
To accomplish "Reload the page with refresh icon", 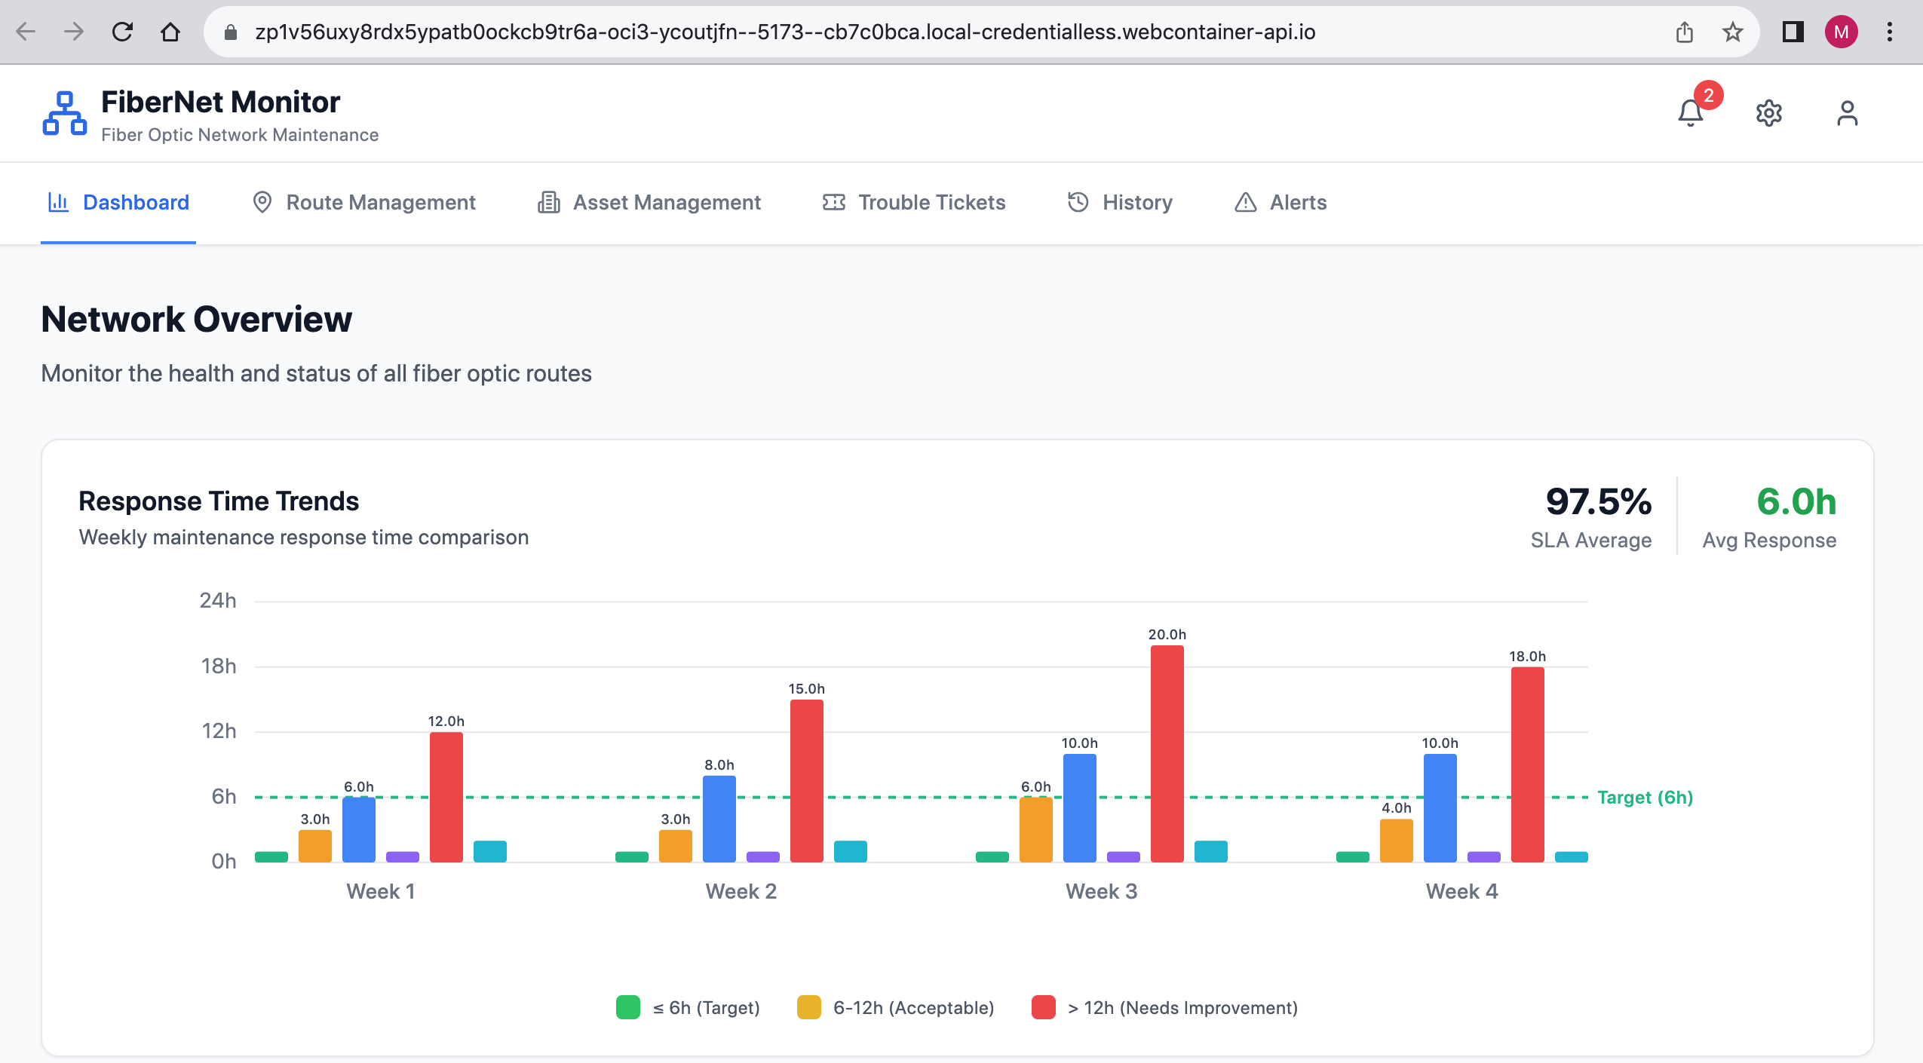I will click(122, 32).
